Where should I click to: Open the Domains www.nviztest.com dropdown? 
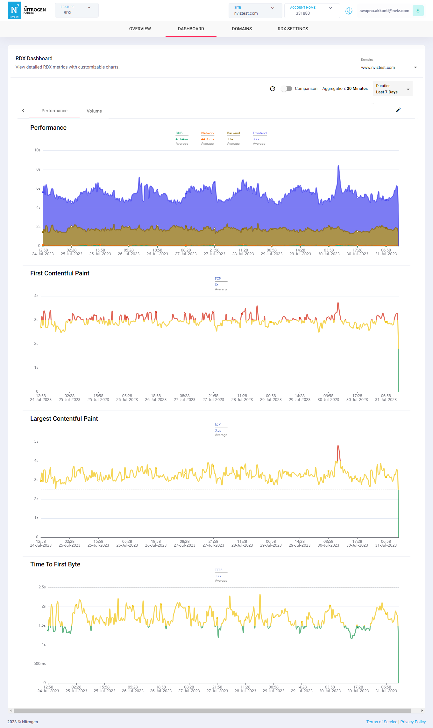pos(389,68)
